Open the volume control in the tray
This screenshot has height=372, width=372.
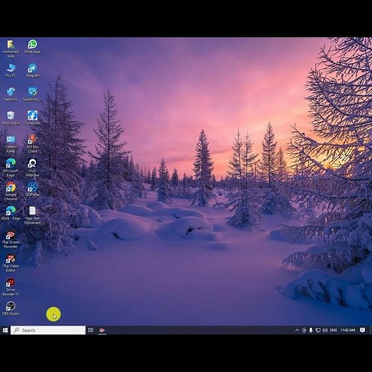(325, 330)
